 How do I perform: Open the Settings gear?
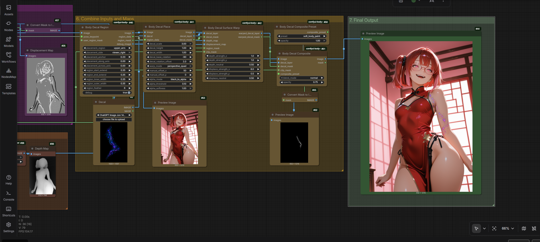pyautogui.click(x=8, y=227)
